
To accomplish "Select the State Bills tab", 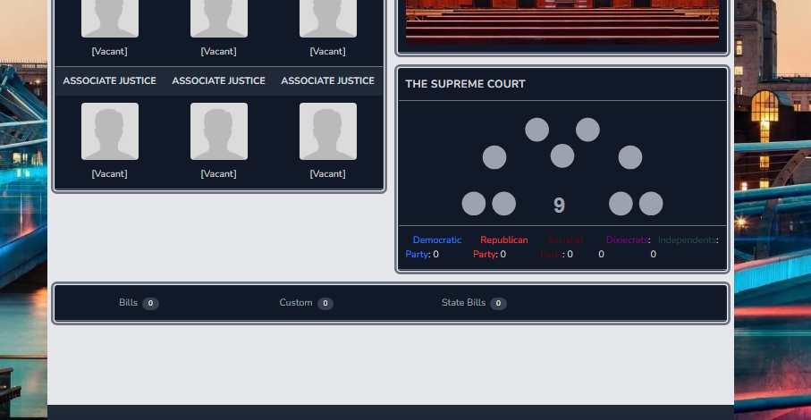I will pyautogui.click(x=474, y=303).
